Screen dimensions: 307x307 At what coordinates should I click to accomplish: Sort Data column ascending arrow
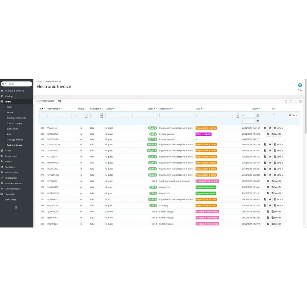click(x=259, y=109)
